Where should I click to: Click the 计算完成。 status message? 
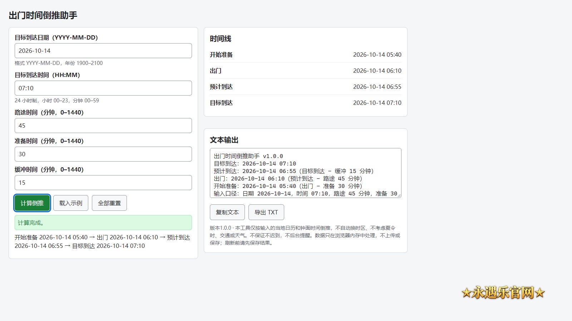tap(103, 223)
